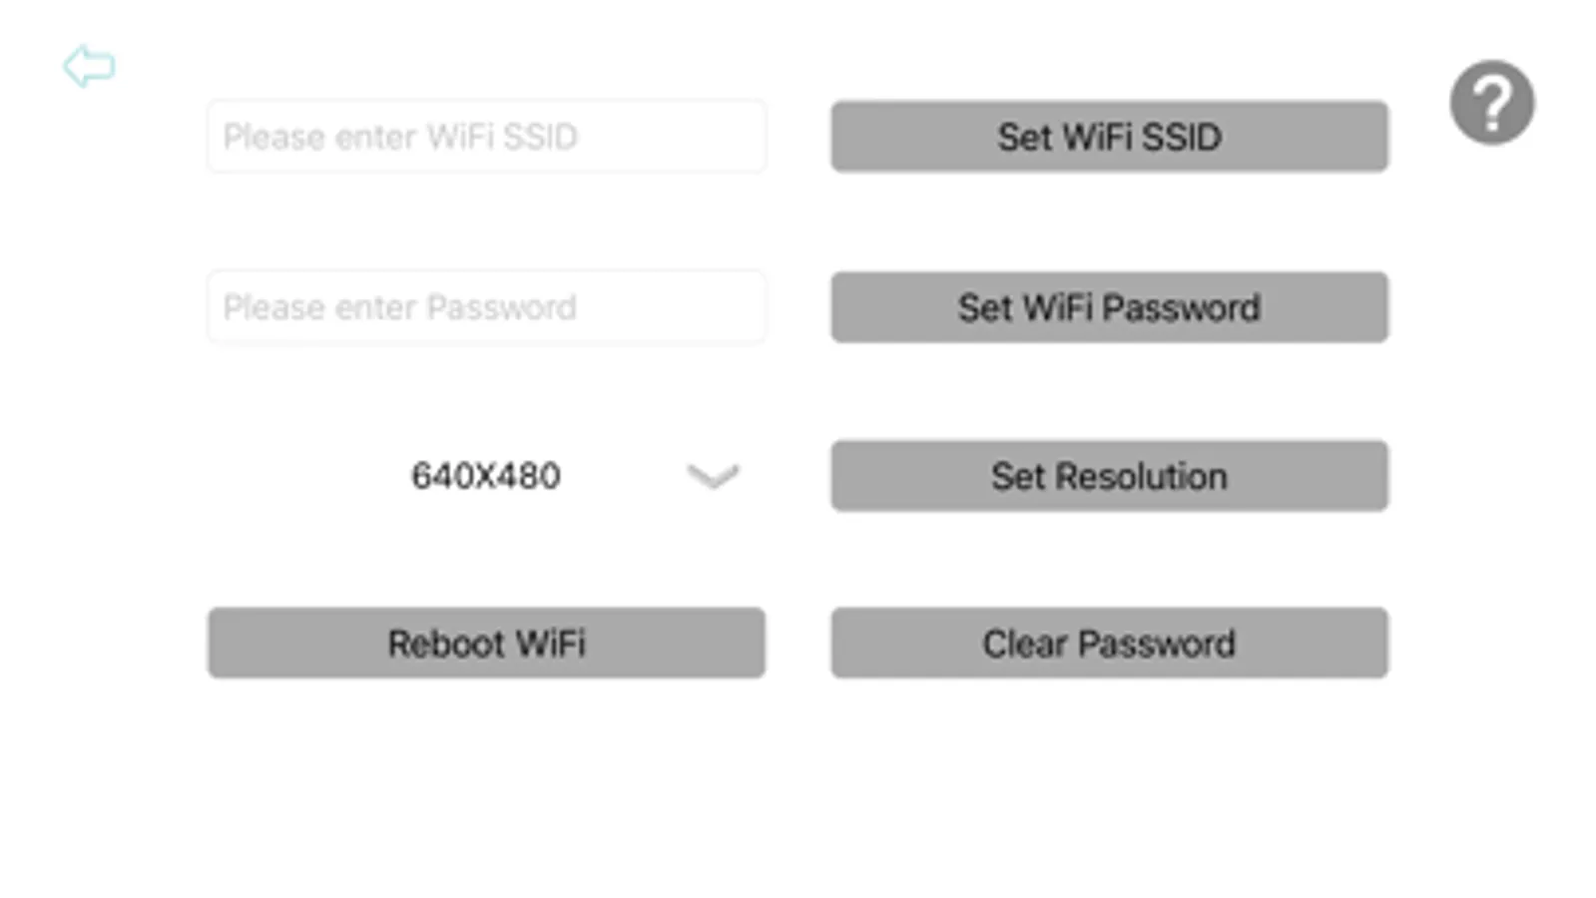1596x898 pixels.
Task: Click the Clear Password button
Action: pos(1109,644)
